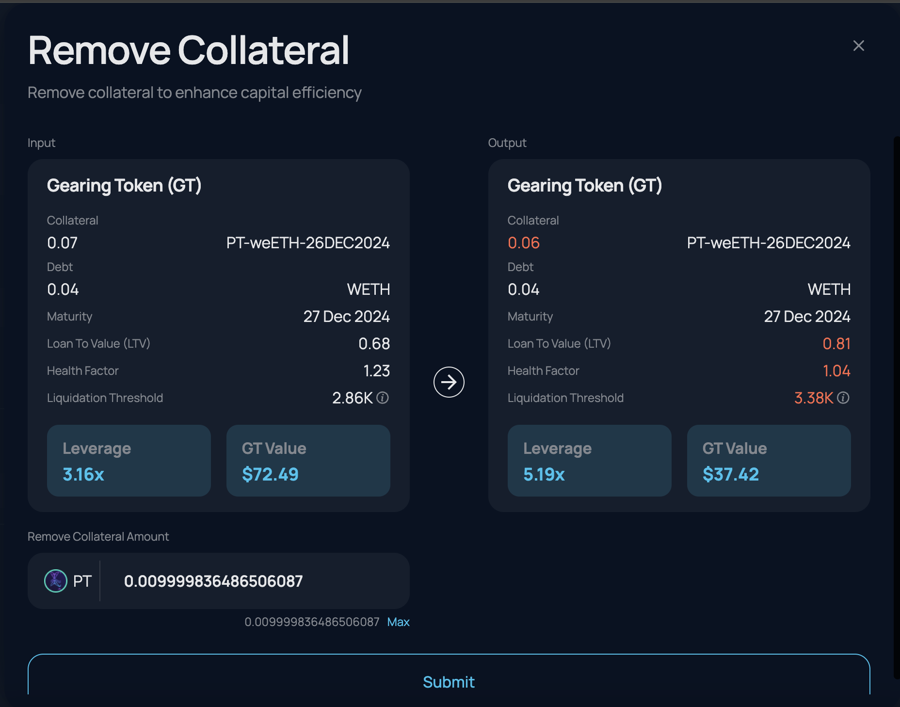The height and width of the screenshot is (707, 900).
Task: Click input collateral token PT-weETH-26DEC2024
Action: pyautogui.click(x=308, y=243)
